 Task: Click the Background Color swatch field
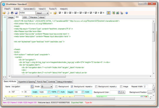(114, 92)
